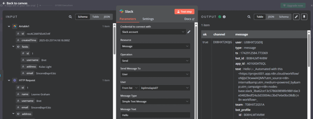
Task: Click the HTTP Request node icon
Action: [x=15, y=80]
